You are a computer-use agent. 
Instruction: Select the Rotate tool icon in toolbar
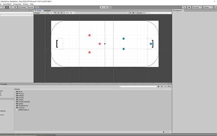coord(3,7)
